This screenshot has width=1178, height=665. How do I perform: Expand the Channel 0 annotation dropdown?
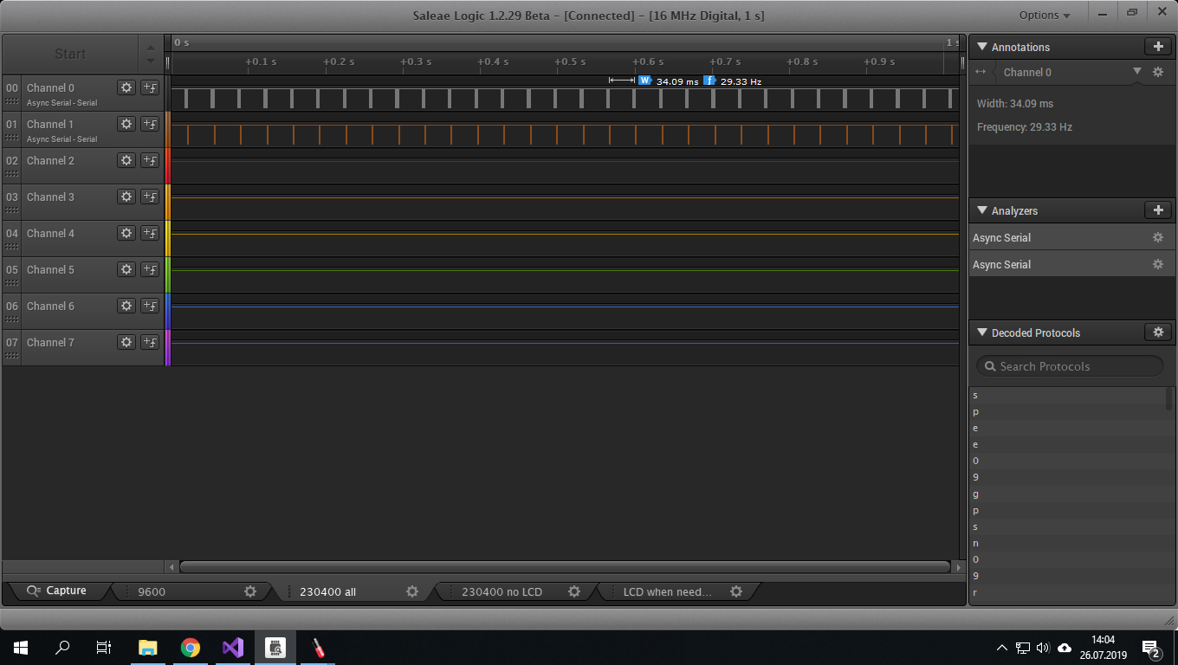pyautogui.click(x=1137, y=72)
